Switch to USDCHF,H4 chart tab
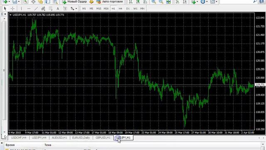Screen dimensions: 266x150 tap(19, 137)
